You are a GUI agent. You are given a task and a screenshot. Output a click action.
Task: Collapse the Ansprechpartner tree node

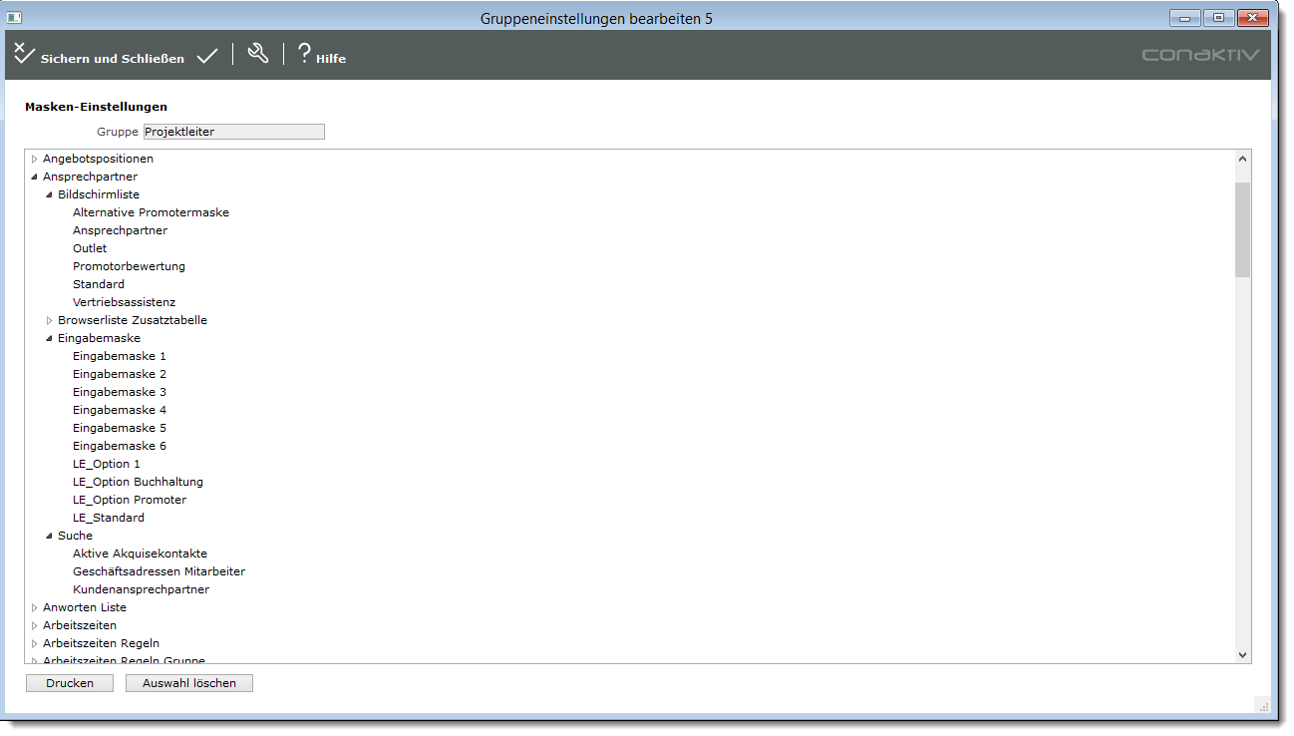[x=34, y=177]
